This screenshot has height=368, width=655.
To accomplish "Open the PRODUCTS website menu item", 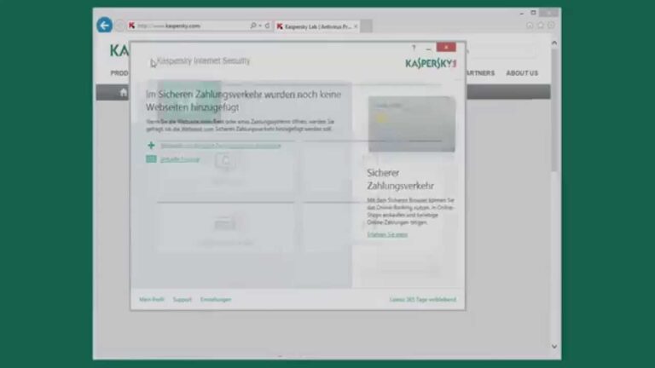I will [119, 73].
